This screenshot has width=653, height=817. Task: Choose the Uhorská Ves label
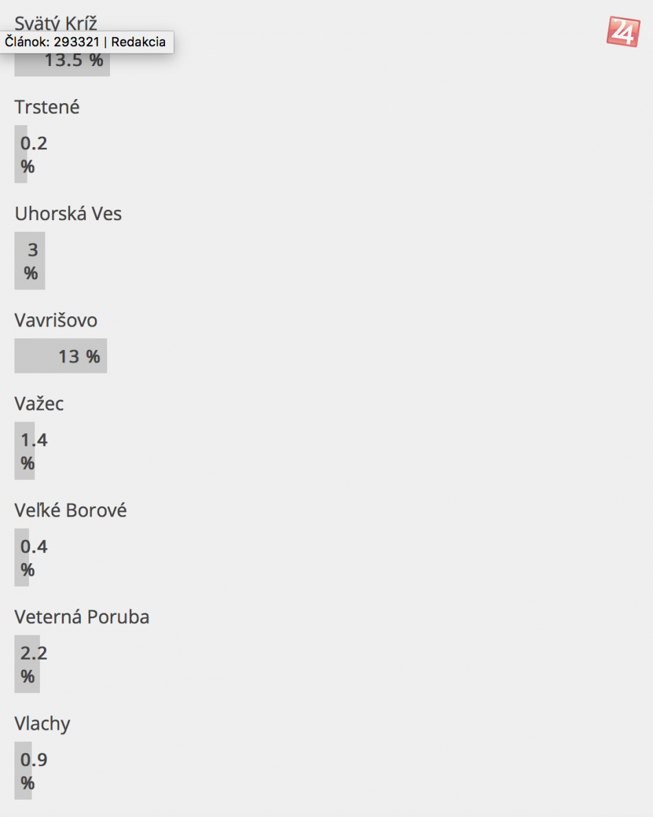(x=68, y=214)
